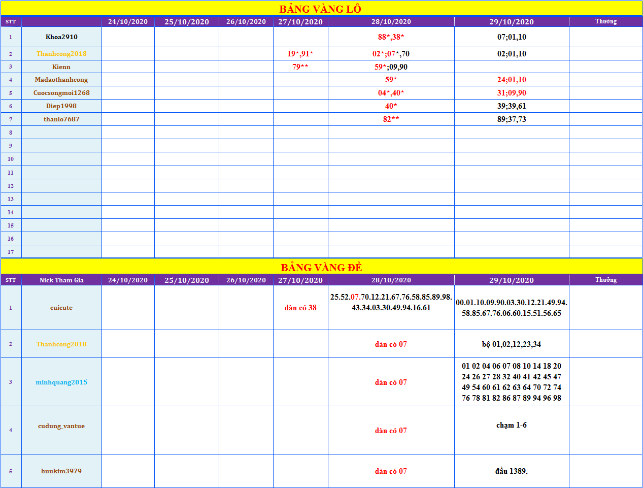Select row number 8 in LÔ table
643x488 pixels.
(x=11, y=133)
